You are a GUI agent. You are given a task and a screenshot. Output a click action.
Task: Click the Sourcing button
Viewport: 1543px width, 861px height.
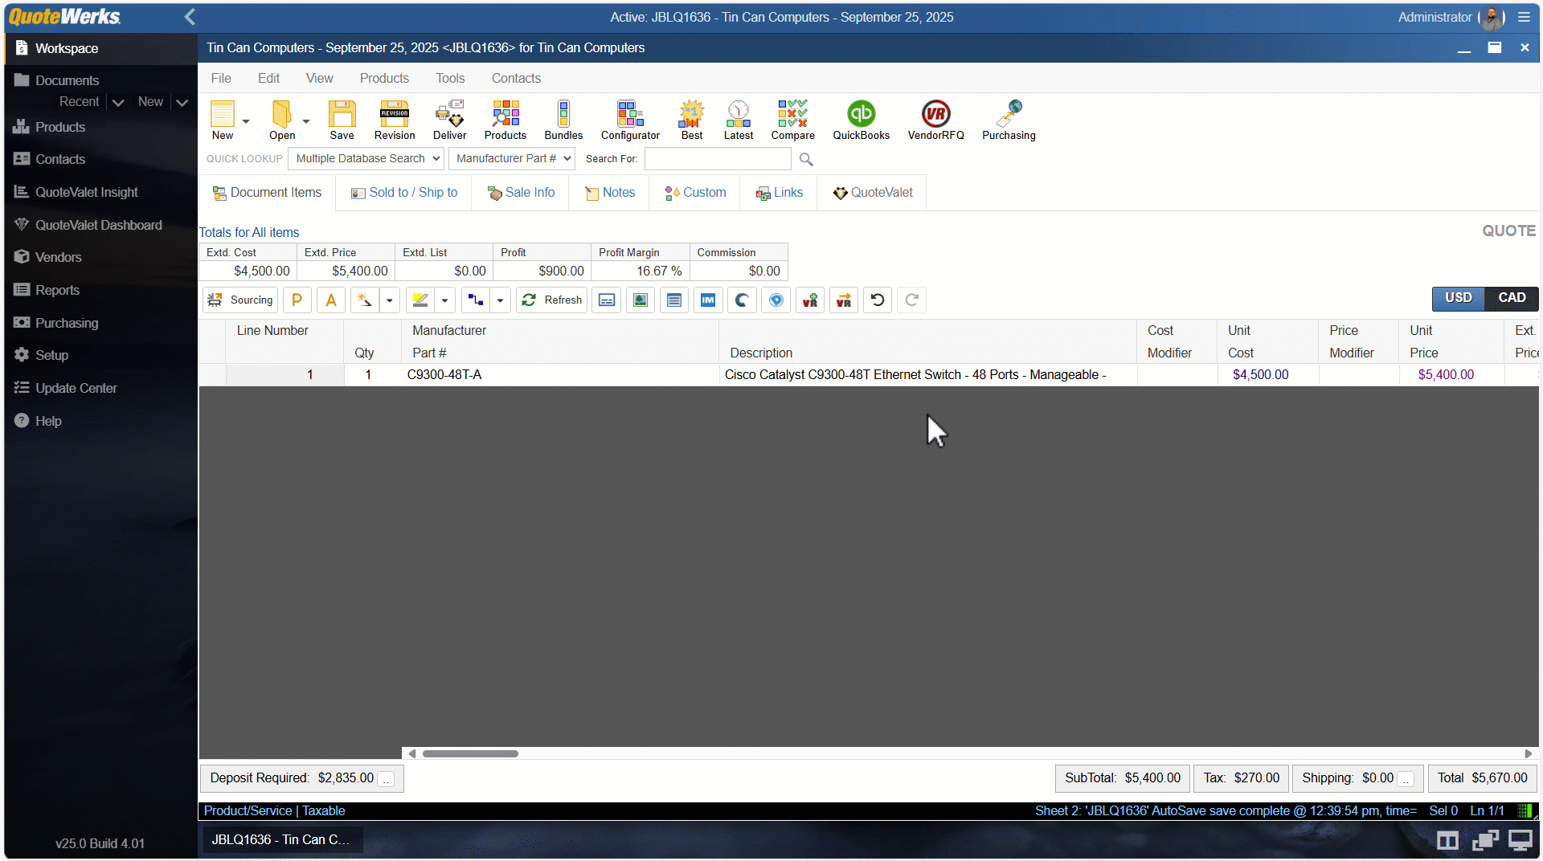click(x=240, y=300)
